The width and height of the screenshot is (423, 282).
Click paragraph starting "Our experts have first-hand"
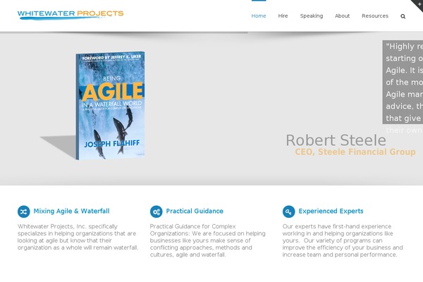click(x=343, y=240)
